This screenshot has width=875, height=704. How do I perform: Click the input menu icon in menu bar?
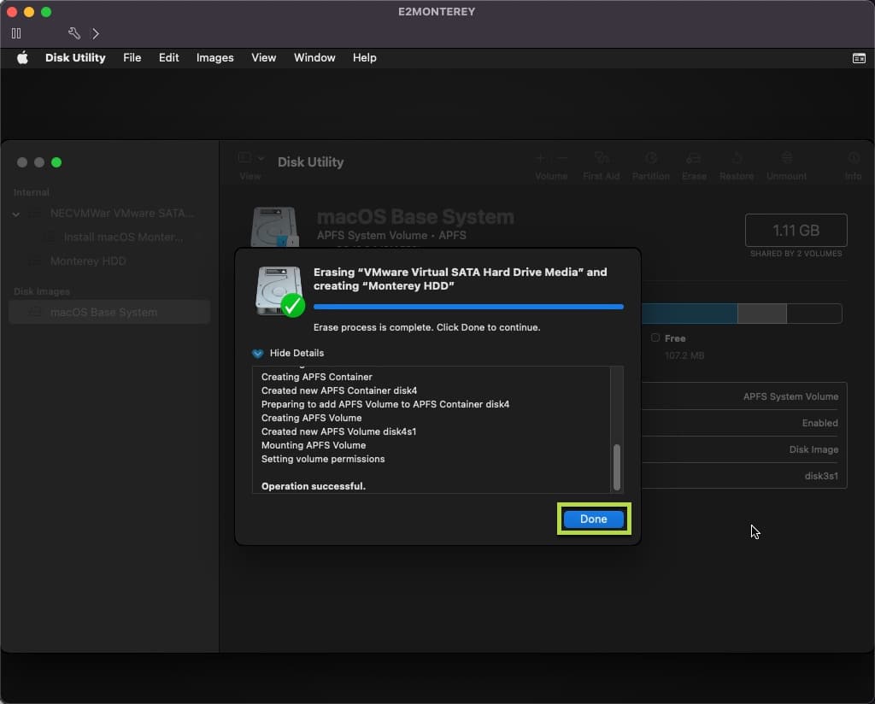pyautogui.click(x=859, y=58)
